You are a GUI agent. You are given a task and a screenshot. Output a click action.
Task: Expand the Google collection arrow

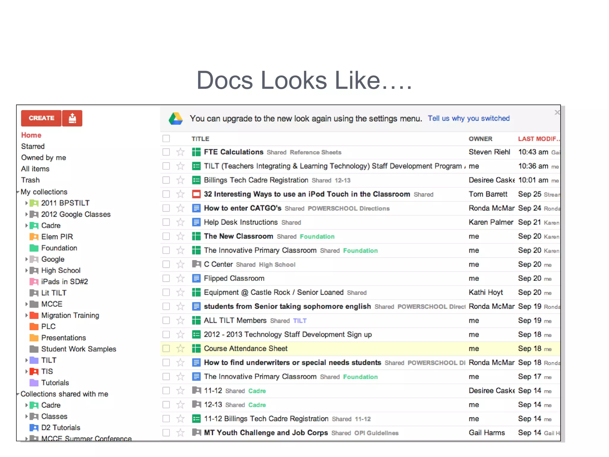click(x=26, y=259)
